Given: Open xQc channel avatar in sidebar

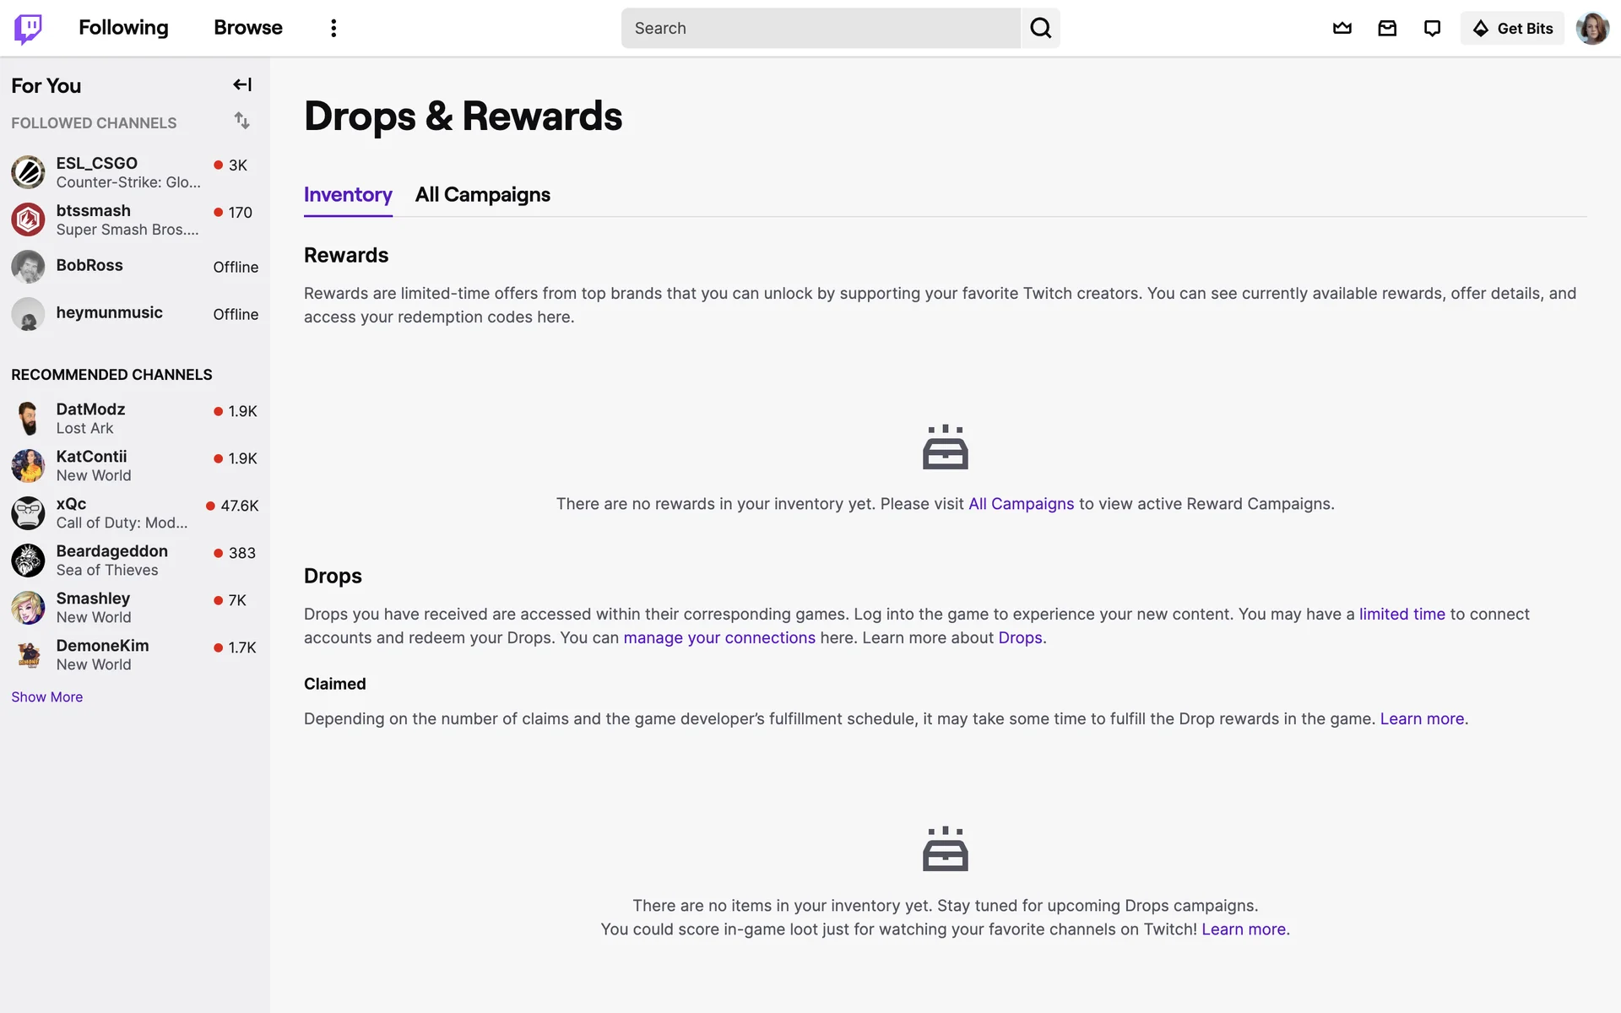Looking at the screenshot, I should click(x=28, y=513).
